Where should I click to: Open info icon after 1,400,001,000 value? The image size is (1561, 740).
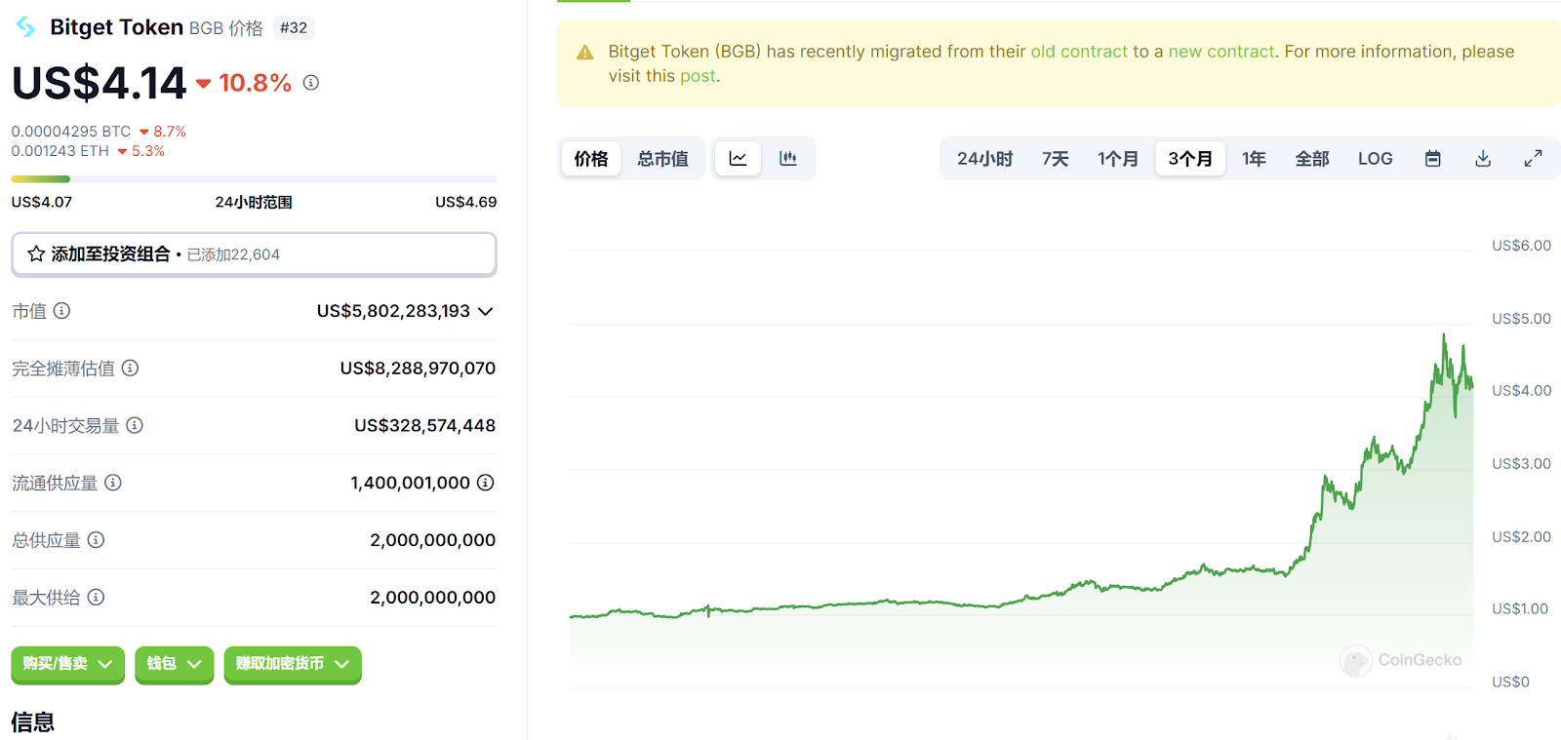click(x=485, y=483)
